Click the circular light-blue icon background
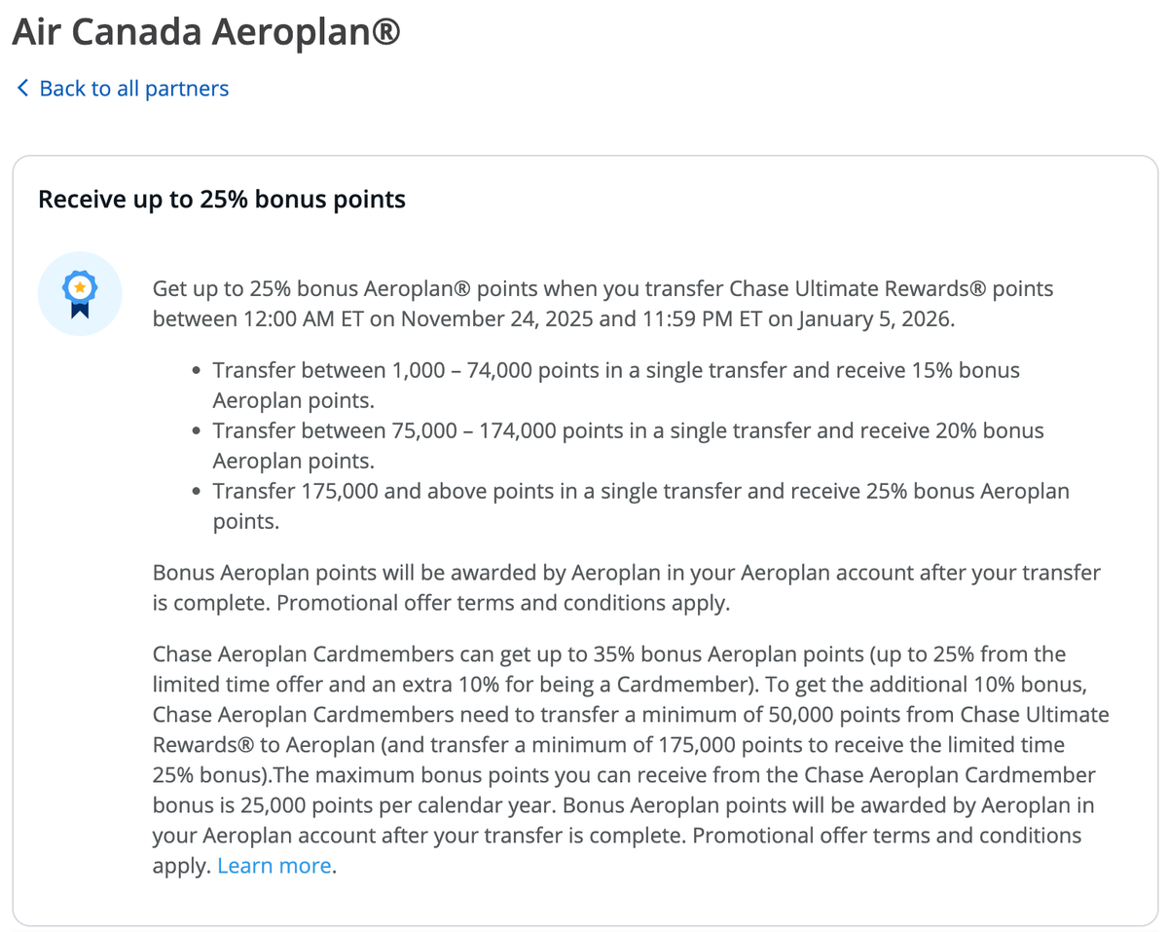1168x932 pixels. [79, 292]
